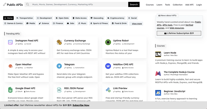This screenshot has width=207, height=109.
Task: Open the Learn Node course title
Action: (170, 53)
